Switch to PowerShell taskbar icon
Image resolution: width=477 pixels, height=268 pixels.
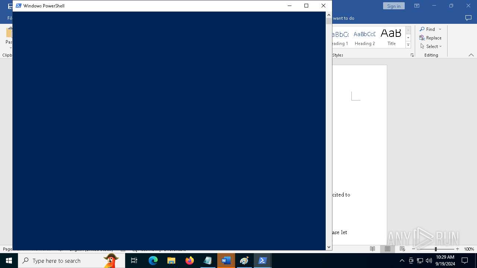[x=263, y=261]
